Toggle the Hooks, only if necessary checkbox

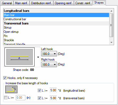click(x=5, y=78)
